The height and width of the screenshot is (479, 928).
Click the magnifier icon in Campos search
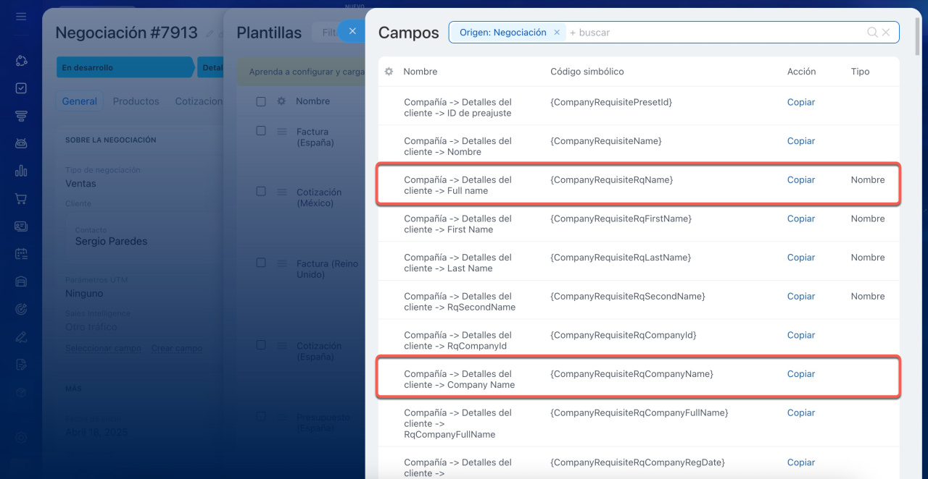pos(872,33)
